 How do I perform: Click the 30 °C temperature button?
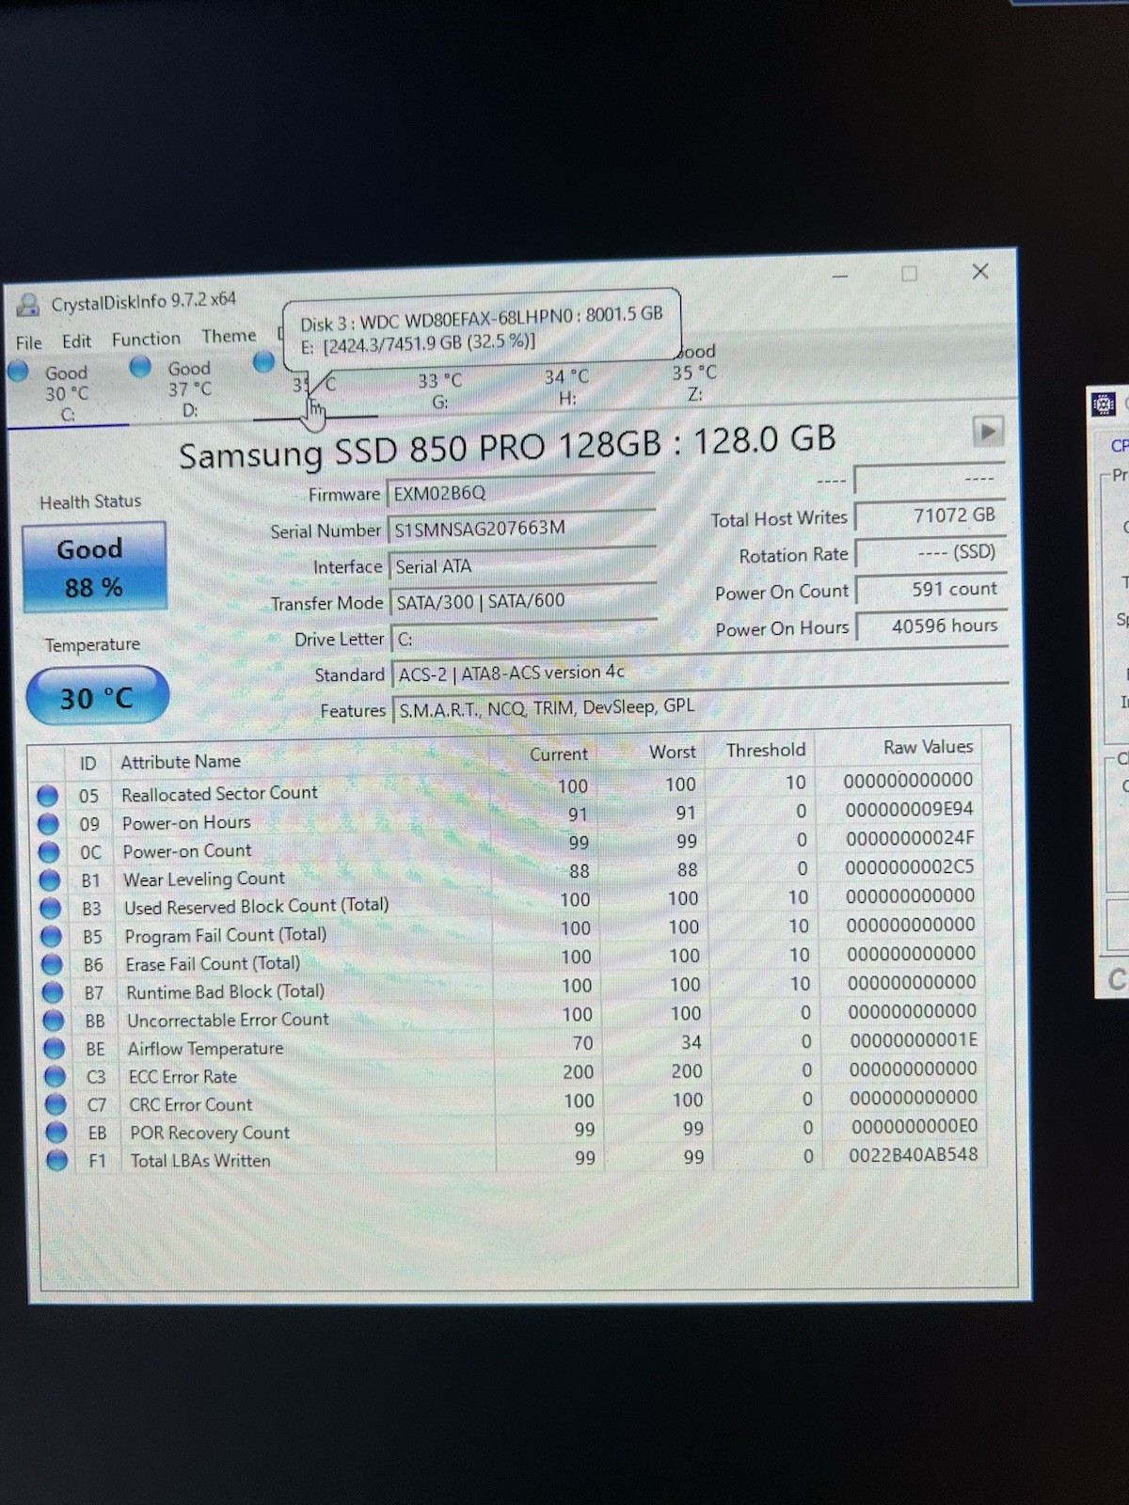[x=97, y=696]
